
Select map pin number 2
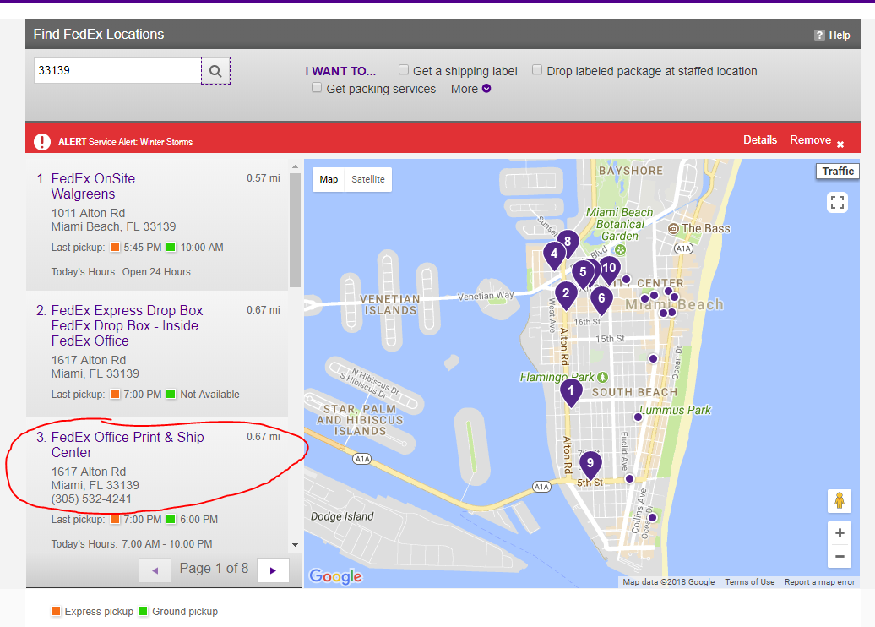point(566,294)
